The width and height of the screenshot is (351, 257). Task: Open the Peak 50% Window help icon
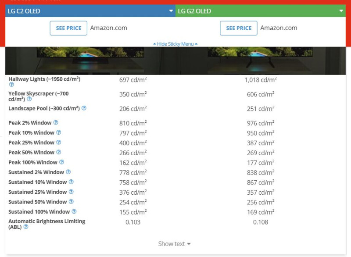59,152
